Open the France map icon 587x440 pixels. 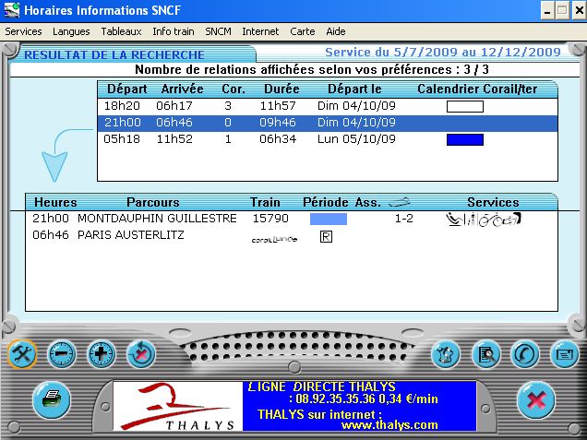tap(447, 352)
